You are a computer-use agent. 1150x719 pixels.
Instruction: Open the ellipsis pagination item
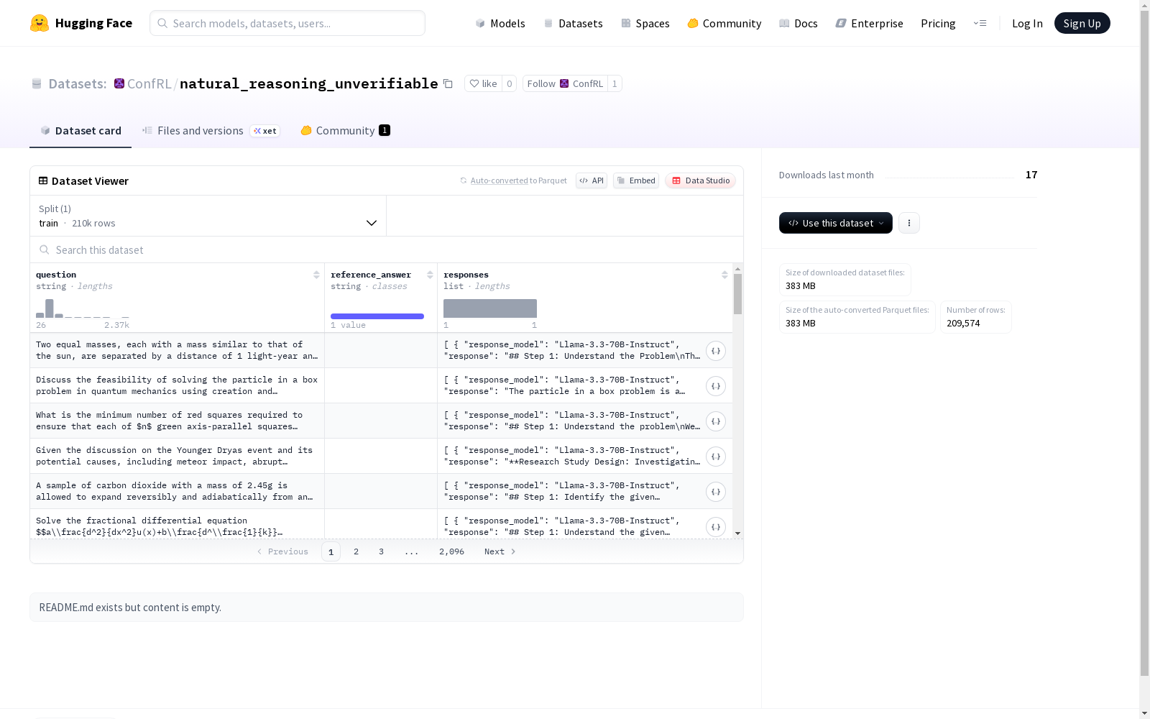point(411,551)
